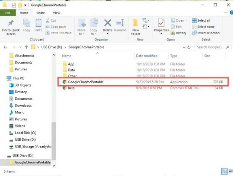Click the Move to icon
233x176 pixels.
[x=82, y=23]
